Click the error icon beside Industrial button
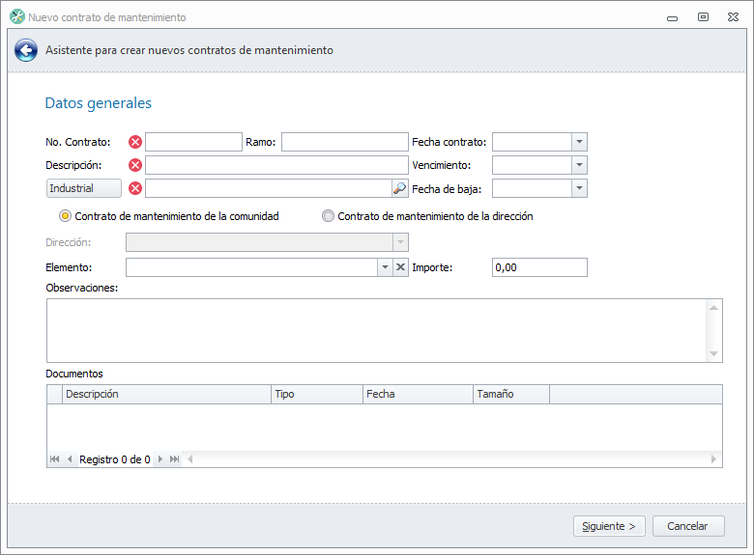Screen dimensions: 754x555 click(x=135, y=188)
